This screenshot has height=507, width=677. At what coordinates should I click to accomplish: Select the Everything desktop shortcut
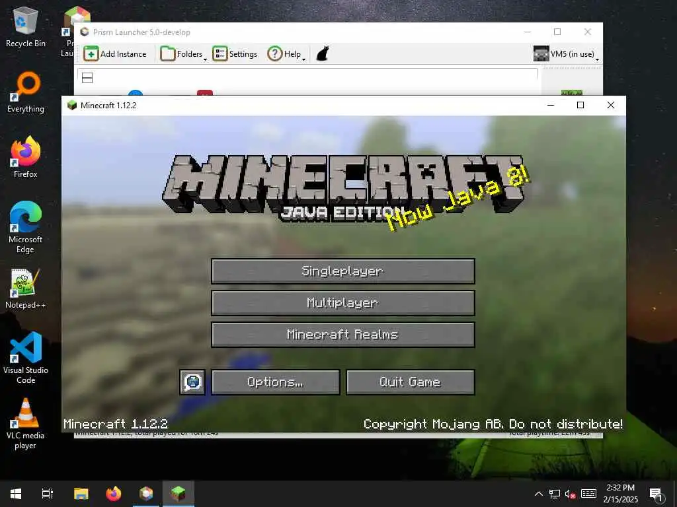click(26, 92)
